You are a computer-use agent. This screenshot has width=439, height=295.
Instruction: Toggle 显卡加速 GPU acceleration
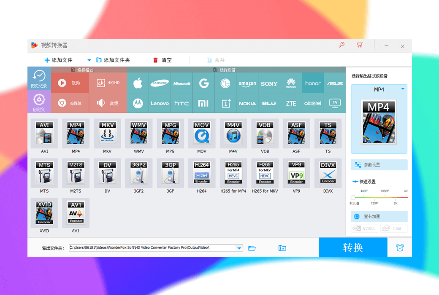pos(379,216)
